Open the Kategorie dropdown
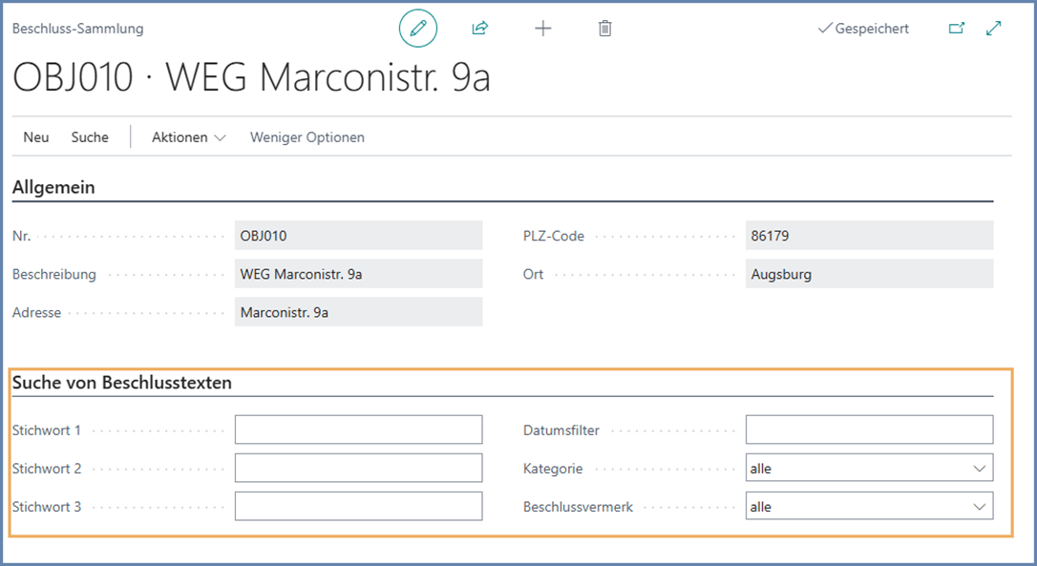 pos(869,469)
